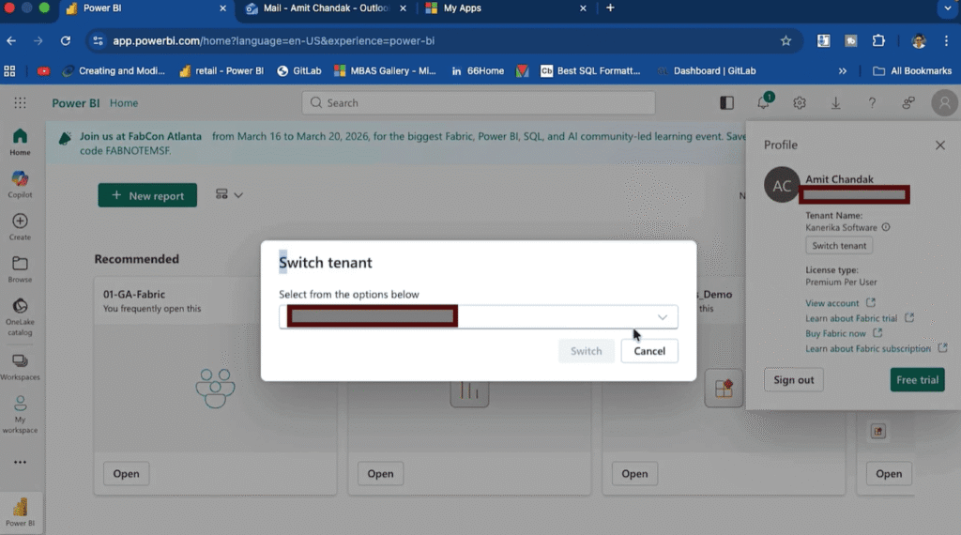Click the browser address bar URL
Image resolution: width=961 pixels, height=535 pixels.
tap(273, 41)
